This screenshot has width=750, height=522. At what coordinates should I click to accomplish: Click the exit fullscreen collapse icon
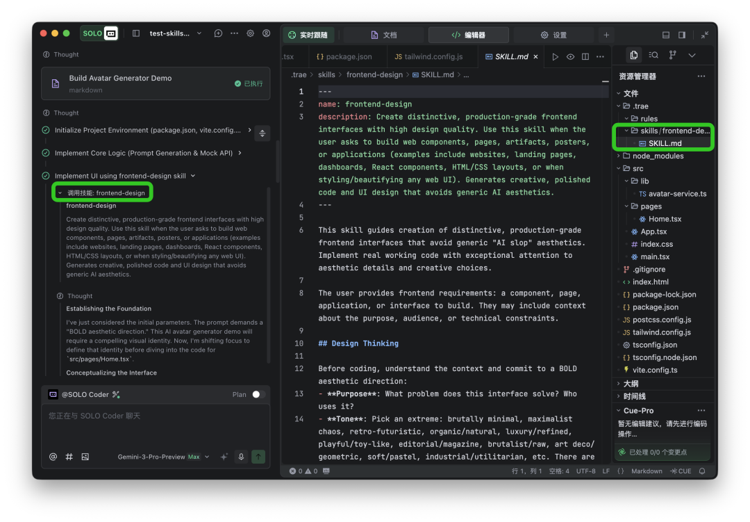(x=705, y=35)
